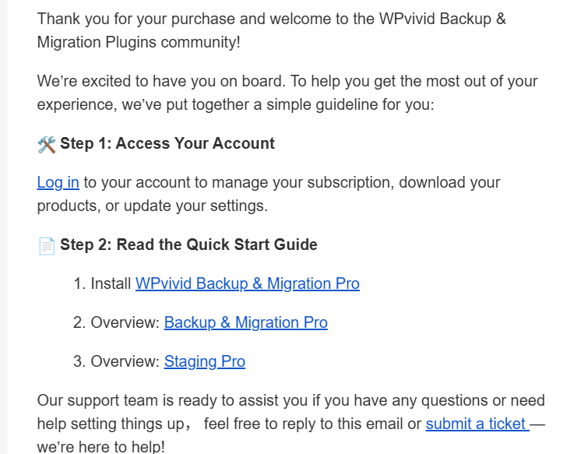This screenshot has height=454, width=588.
Task: Click the word Install in list item one
Action: (x=111, y=284)
